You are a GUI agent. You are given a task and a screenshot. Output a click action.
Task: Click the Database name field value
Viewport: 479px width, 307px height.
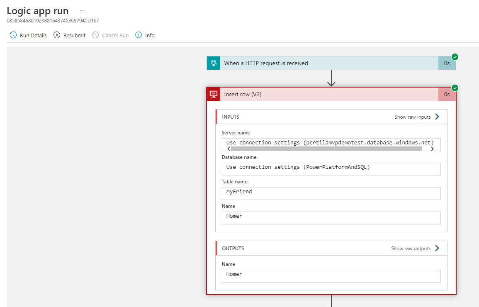click(x=331, y=169)
